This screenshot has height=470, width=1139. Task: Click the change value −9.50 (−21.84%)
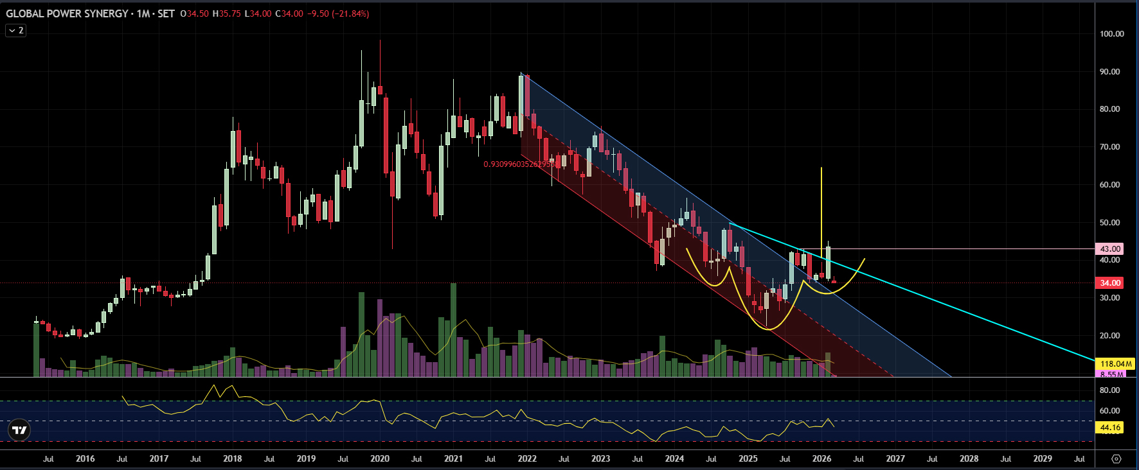339,13
